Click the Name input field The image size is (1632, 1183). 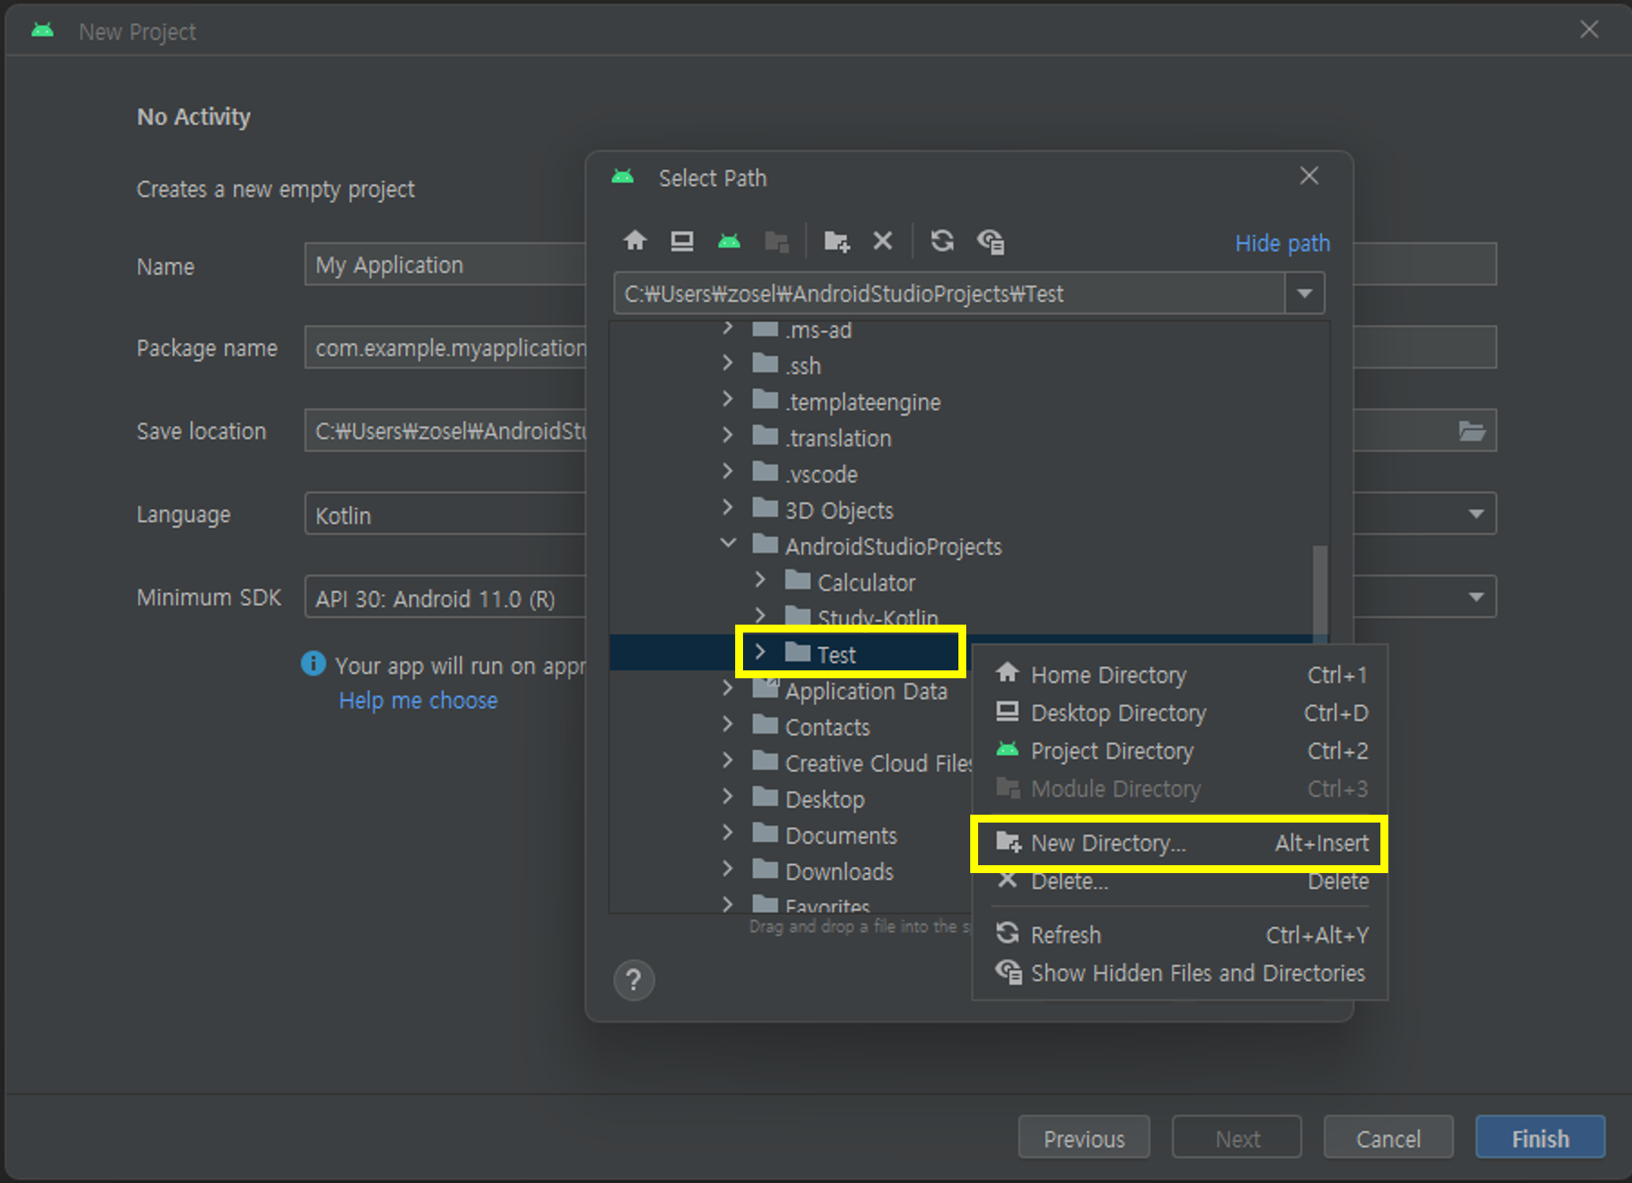446,264
